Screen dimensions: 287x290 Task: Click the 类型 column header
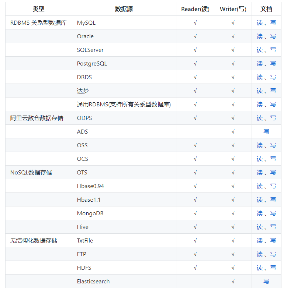coord(39,9)
